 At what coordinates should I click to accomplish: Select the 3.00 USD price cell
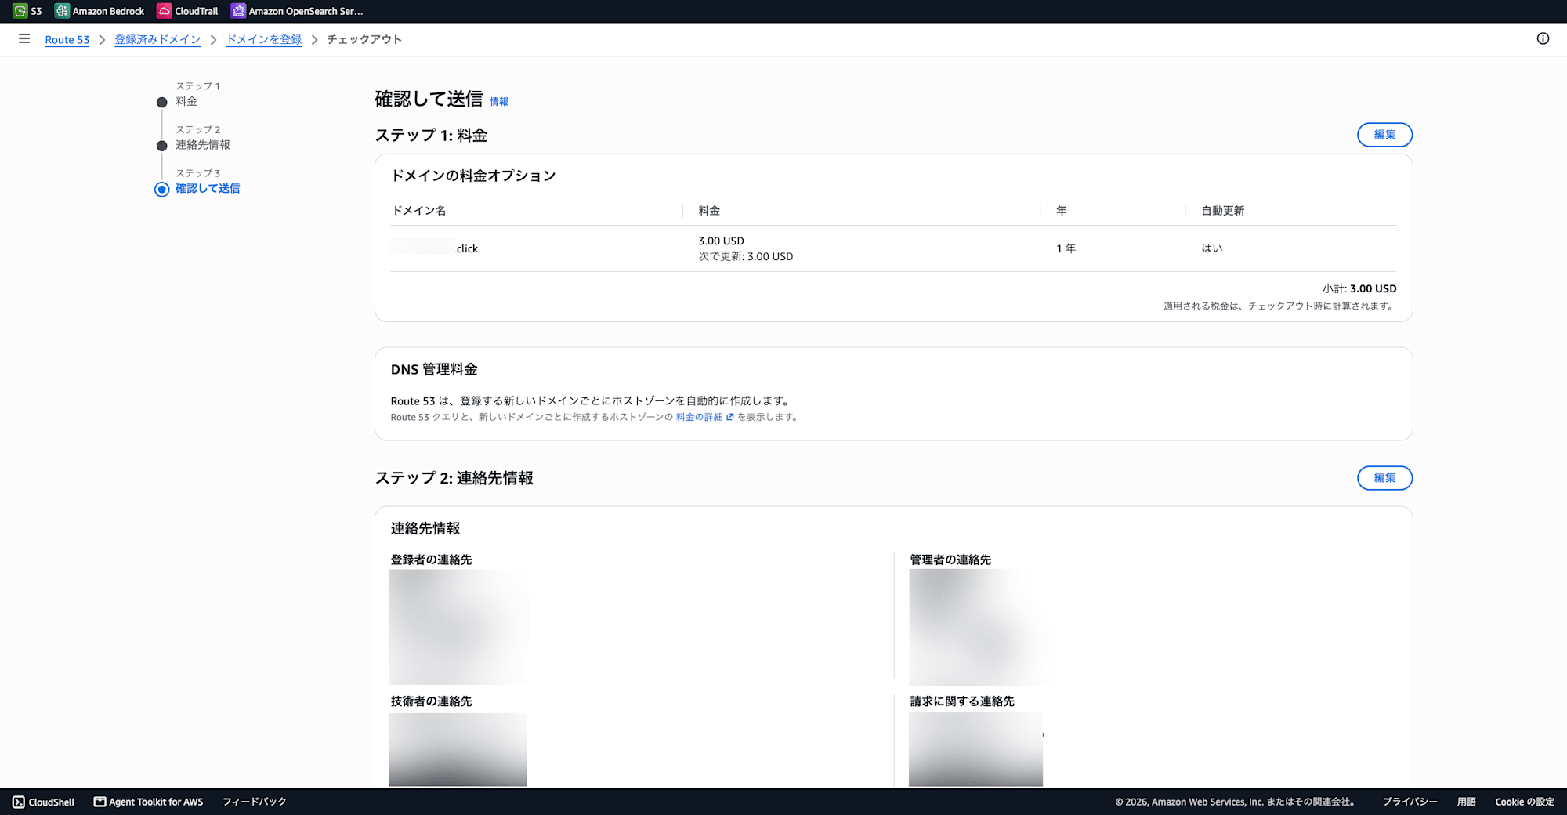(x=721, y=241)
